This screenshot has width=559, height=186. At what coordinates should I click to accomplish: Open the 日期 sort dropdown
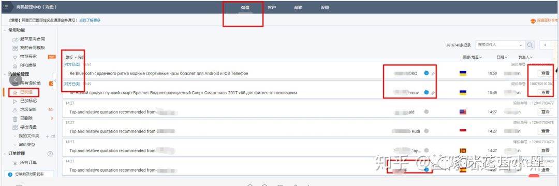(x=502, y=57)
